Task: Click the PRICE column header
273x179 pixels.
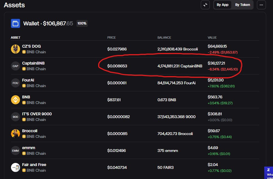Action: (111, 37)
